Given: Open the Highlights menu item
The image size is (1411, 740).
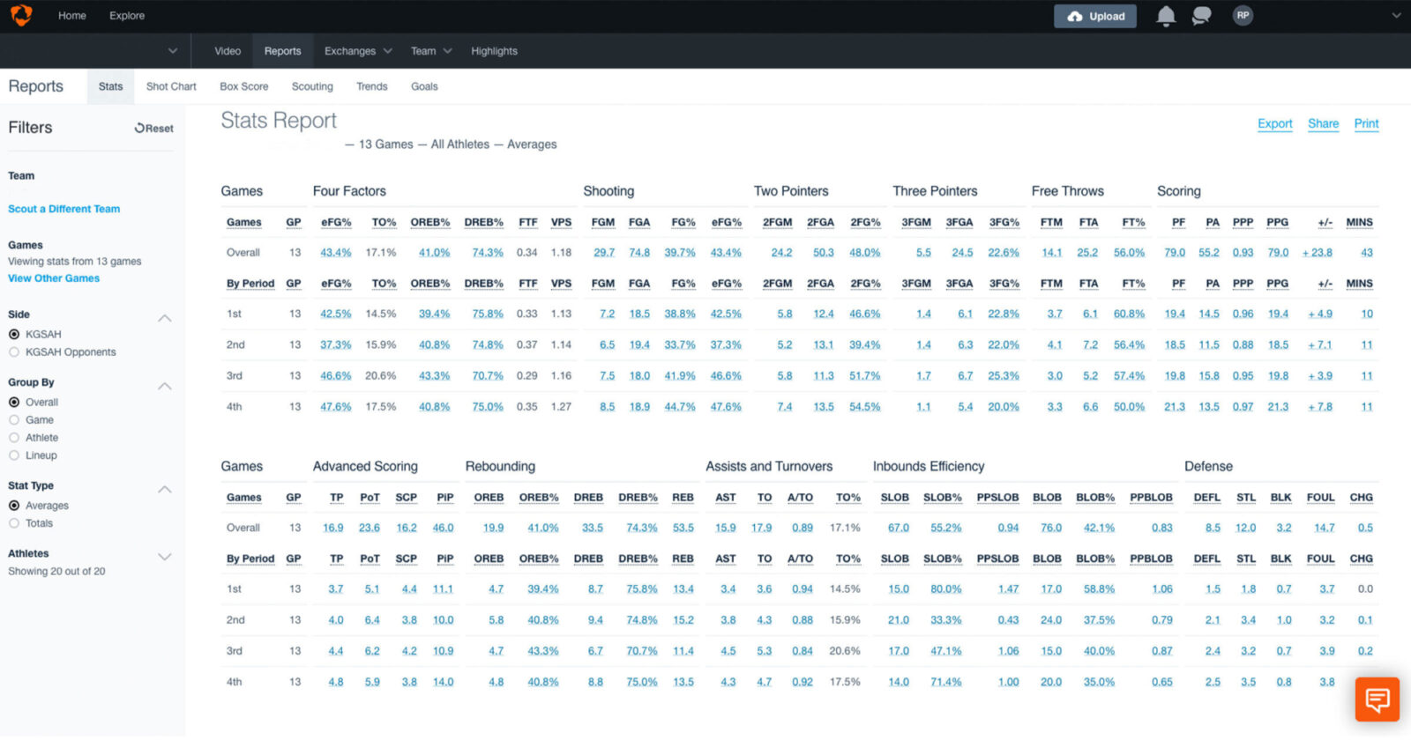Looking at the screenshot, I should pos(494,51).
